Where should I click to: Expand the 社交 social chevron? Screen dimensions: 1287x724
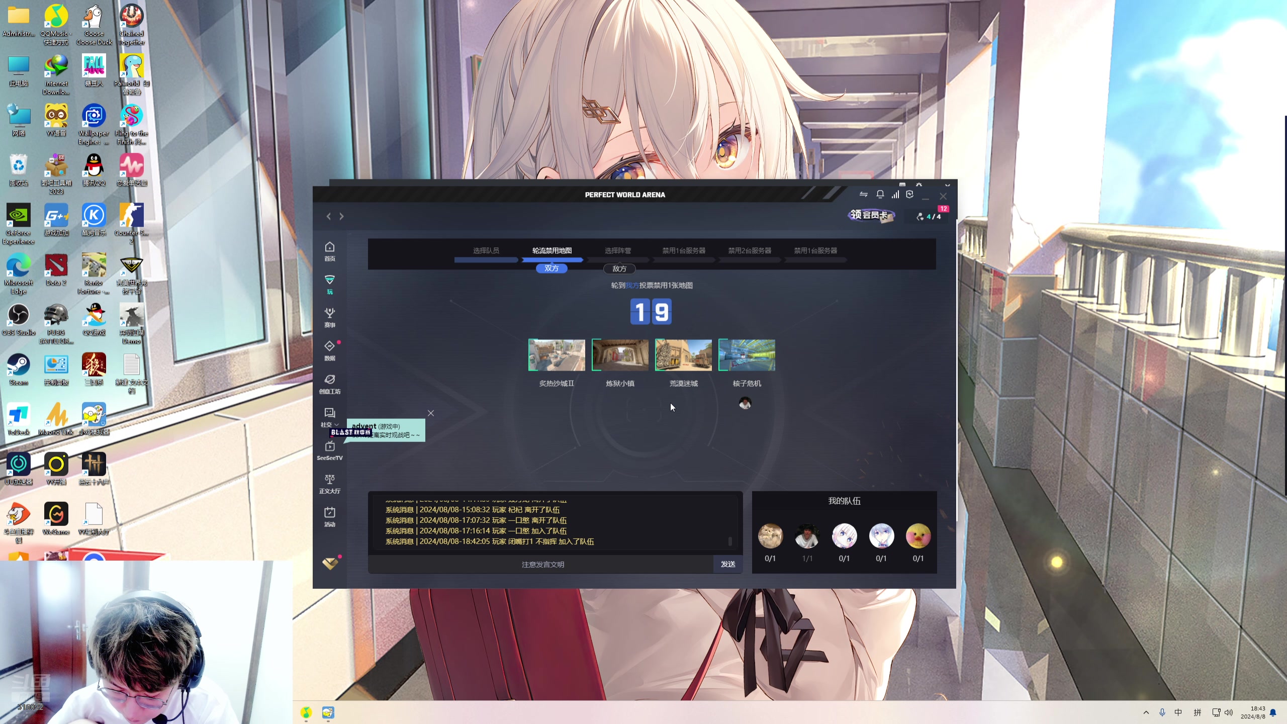tap(336, 425)
